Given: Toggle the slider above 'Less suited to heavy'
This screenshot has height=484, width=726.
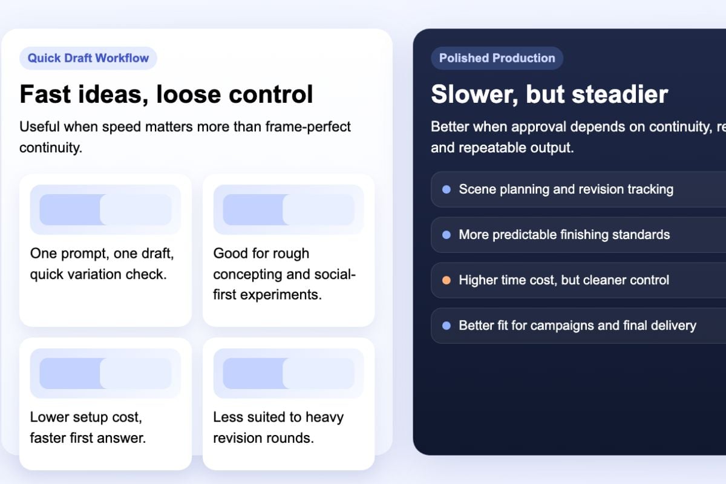Looking at the screenshot, I should [x=289, y=373].
